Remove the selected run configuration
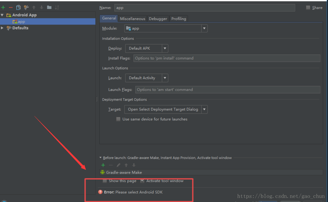This screenshot has height=202, width=328. (x=11, y=8)
